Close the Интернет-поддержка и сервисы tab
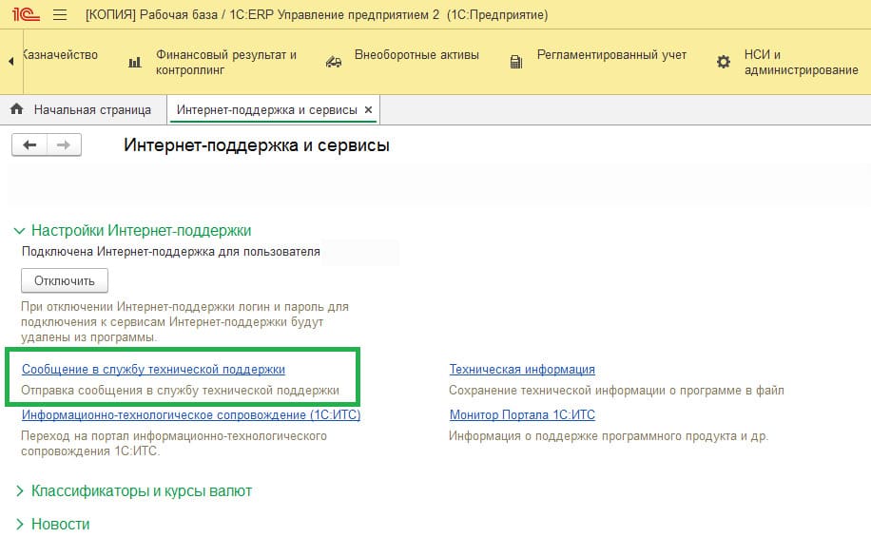871x537 pixels. point(368,110)
